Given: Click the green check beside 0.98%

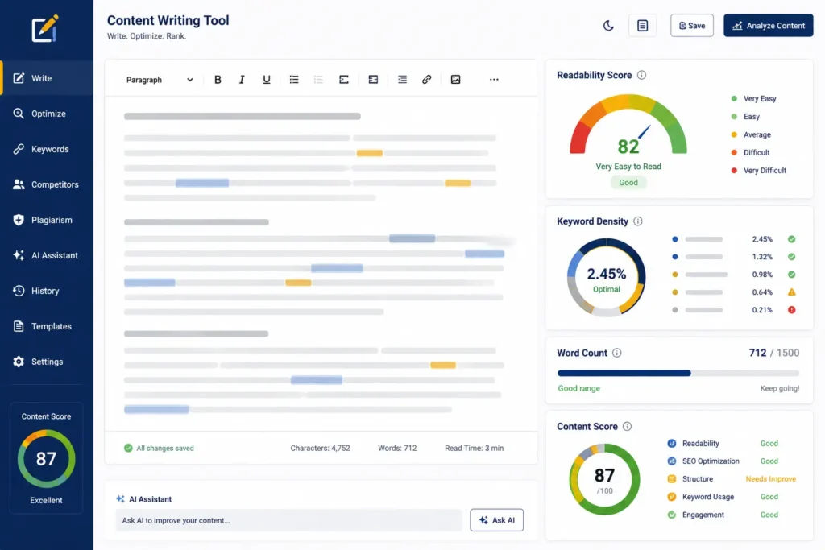Looking at the screenshot, I should (791, 275).
